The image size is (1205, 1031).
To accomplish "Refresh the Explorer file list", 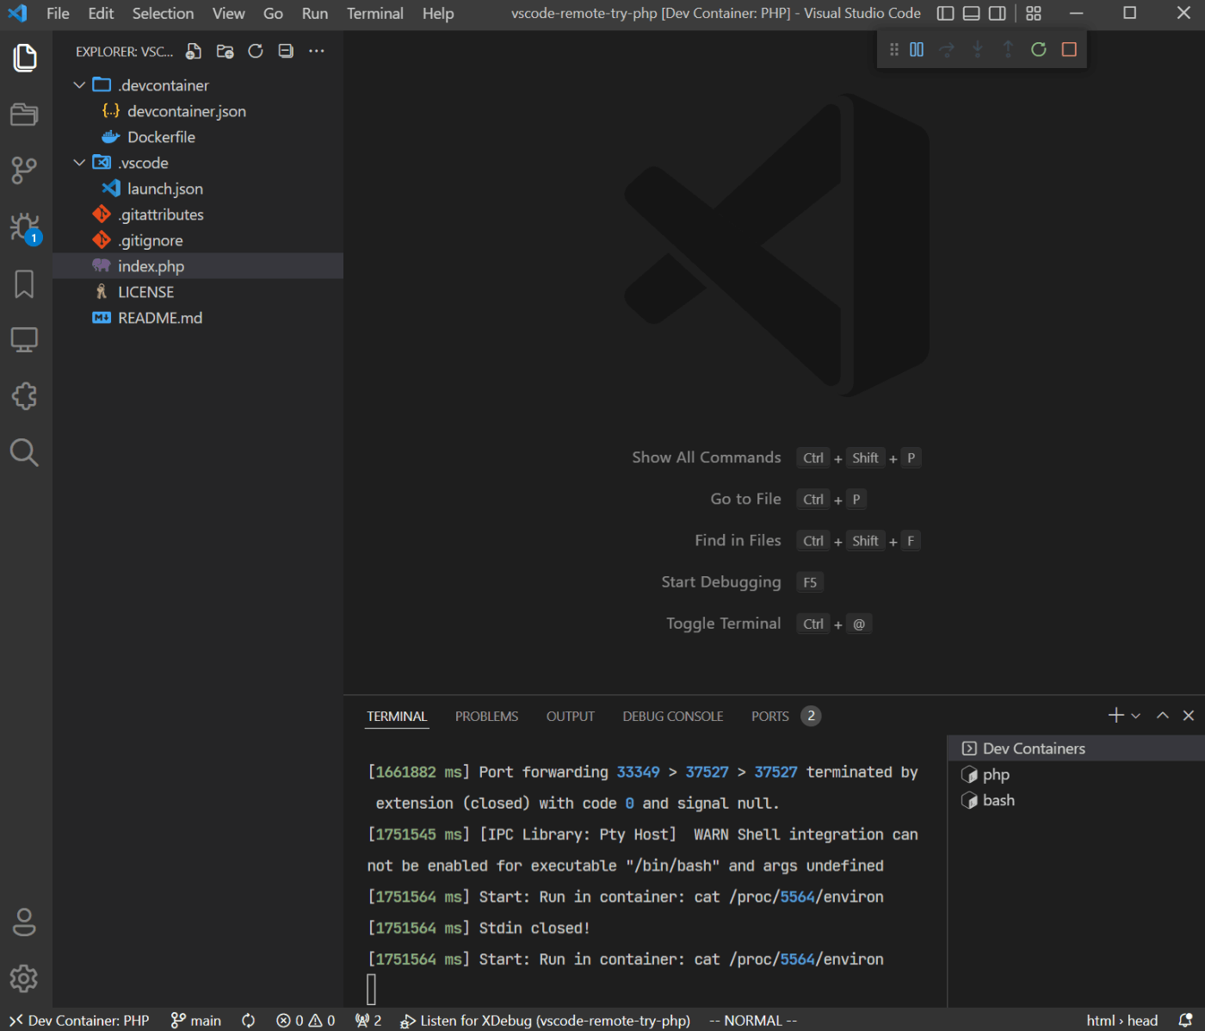I will pyautogui.click(x=256, y=52).
